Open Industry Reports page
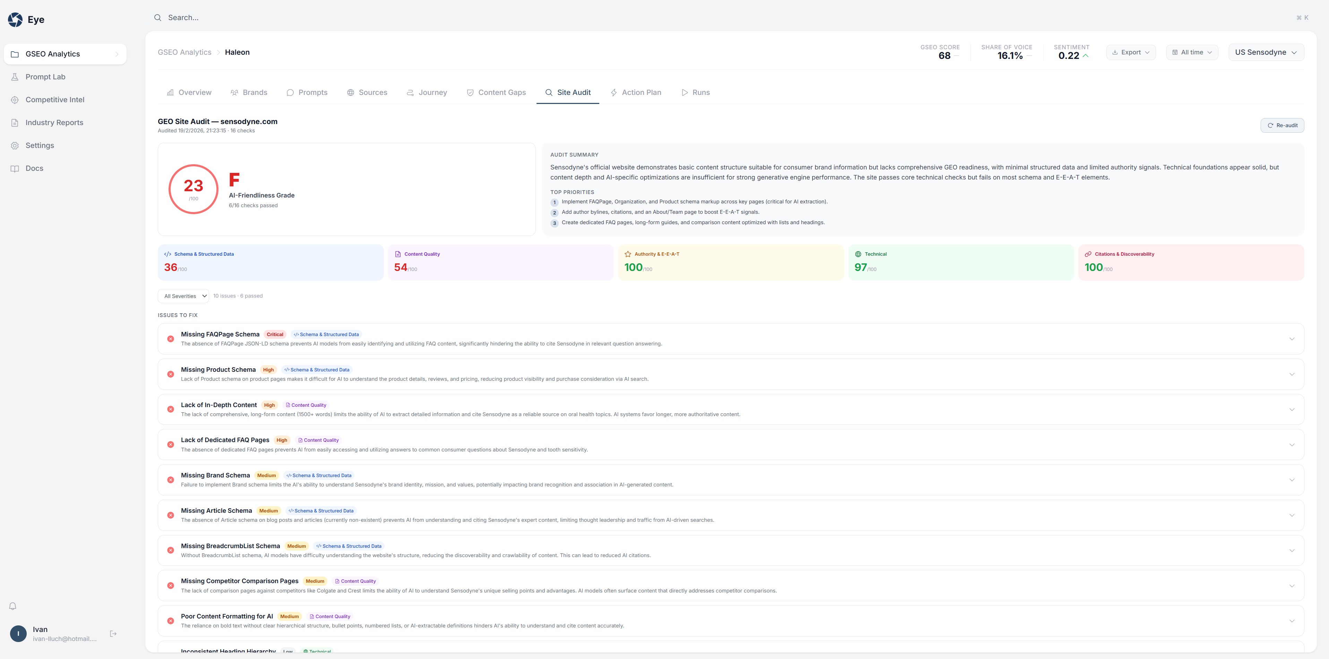Viewport: 1329px width, 659px height. click(x=54, y=123)
